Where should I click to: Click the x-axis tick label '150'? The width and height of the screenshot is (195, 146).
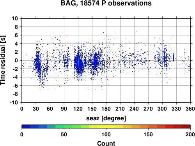click(x=92, y=109)
